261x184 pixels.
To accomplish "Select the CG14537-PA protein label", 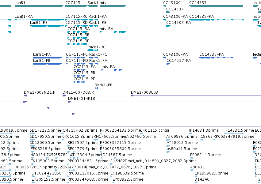I will [x=179, y=61].
